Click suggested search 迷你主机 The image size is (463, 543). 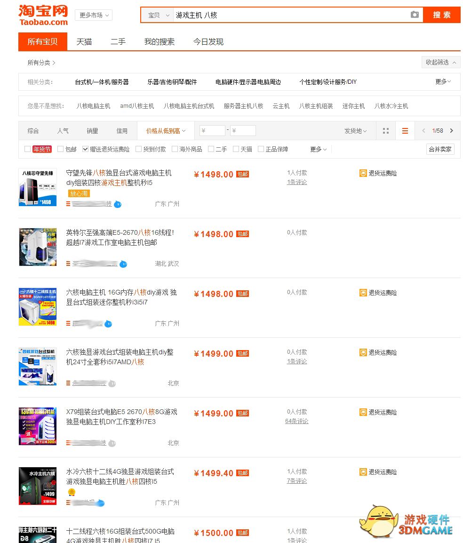click(x=353, y=106)
